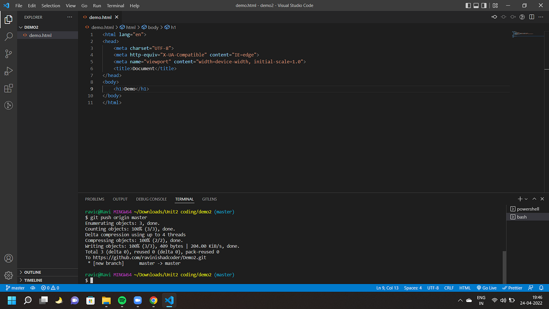Open problems from errors and warnings counter

(50, 288)
